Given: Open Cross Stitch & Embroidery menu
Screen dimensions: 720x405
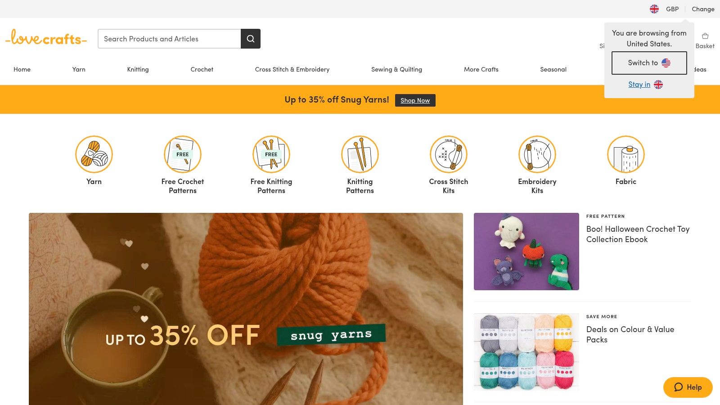Looking at the screenshot, I should tap(292, 69).
